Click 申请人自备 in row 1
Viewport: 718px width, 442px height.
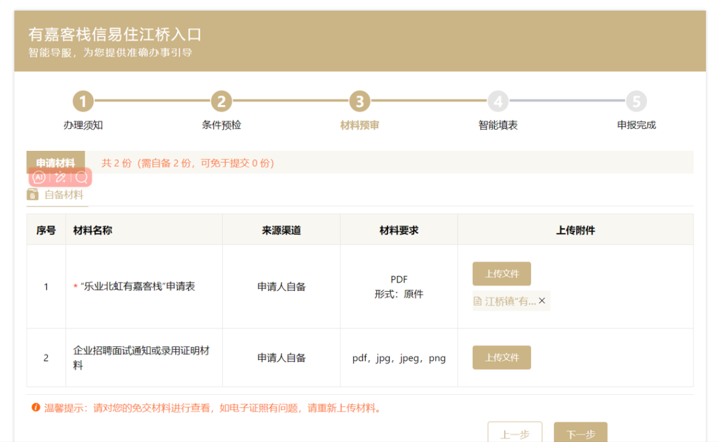(x=281, y=286)
